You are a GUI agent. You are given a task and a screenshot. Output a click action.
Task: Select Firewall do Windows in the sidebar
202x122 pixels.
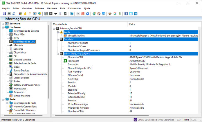(24, 110)
